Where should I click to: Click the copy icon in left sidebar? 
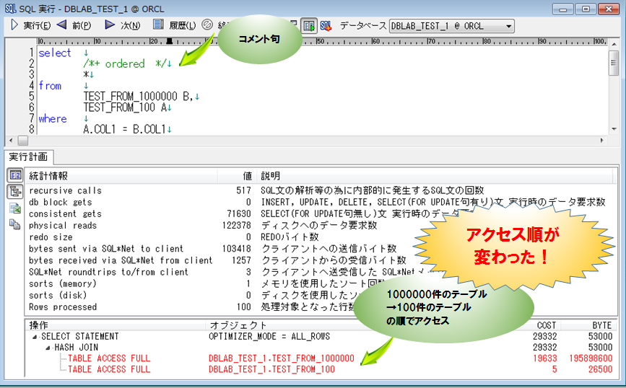(x=14, y=224)
